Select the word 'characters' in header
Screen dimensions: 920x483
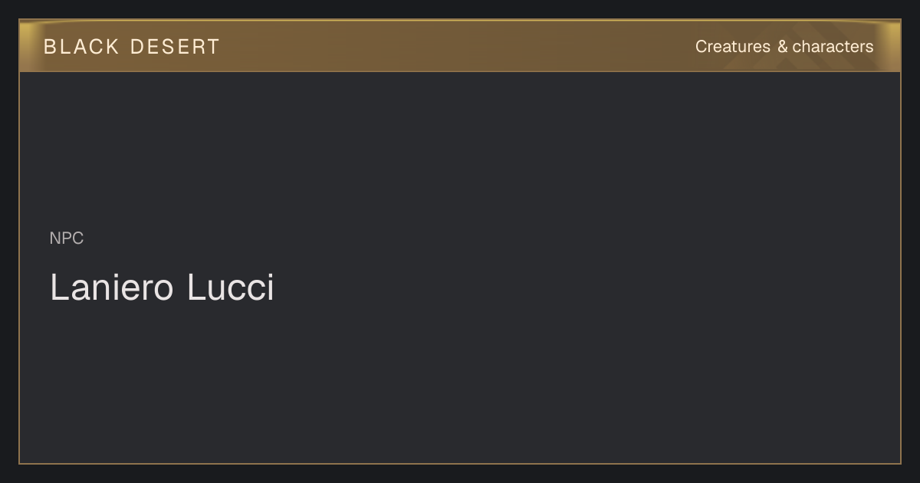click(x=833, y=47)
